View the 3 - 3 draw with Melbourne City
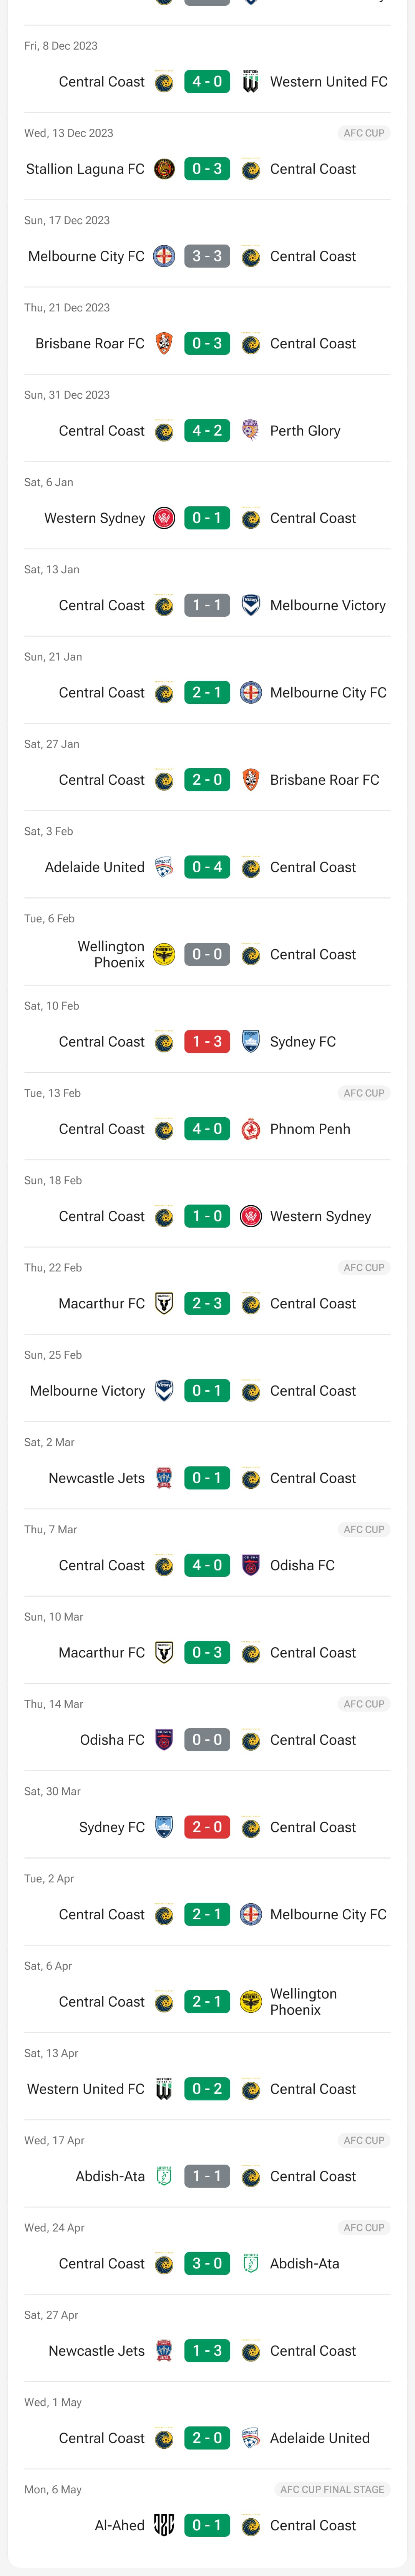This screenshot has width=415, height=2576. pos(207,256)
